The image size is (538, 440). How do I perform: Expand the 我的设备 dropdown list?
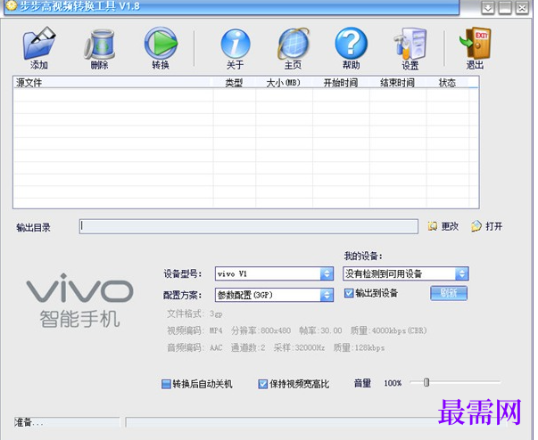[462, 273]
